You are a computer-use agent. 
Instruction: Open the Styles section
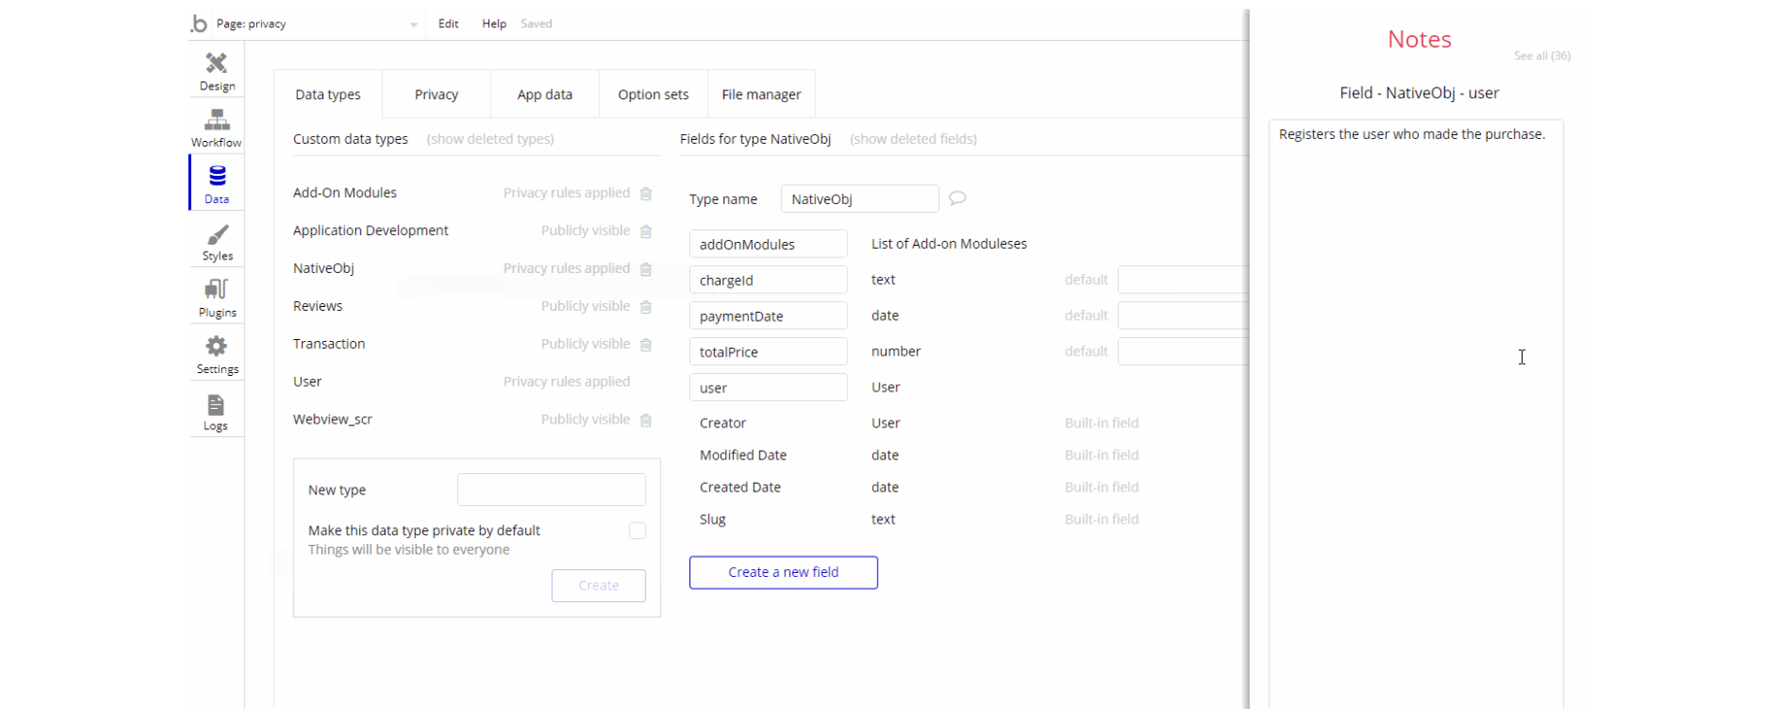217,242
